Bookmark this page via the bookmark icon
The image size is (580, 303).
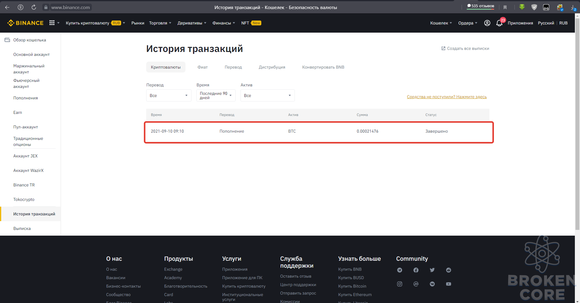coord(505,7)
